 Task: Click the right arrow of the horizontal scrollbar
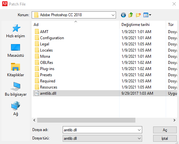coord(174,120)
